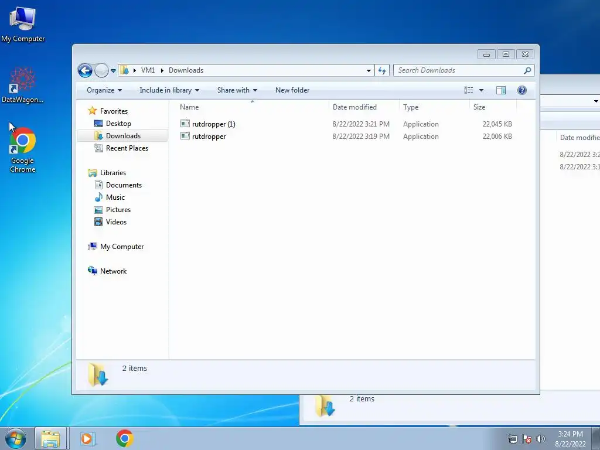Change your view icon button
The image size is (600, 450).
468,90
